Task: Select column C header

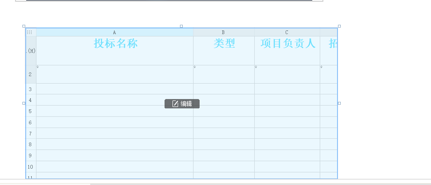Action: 287,32
